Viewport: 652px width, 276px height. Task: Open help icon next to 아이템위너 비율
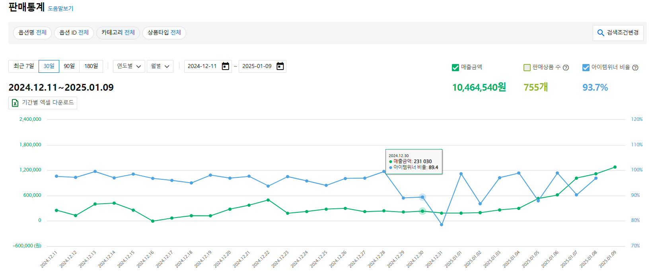(635, 68)
